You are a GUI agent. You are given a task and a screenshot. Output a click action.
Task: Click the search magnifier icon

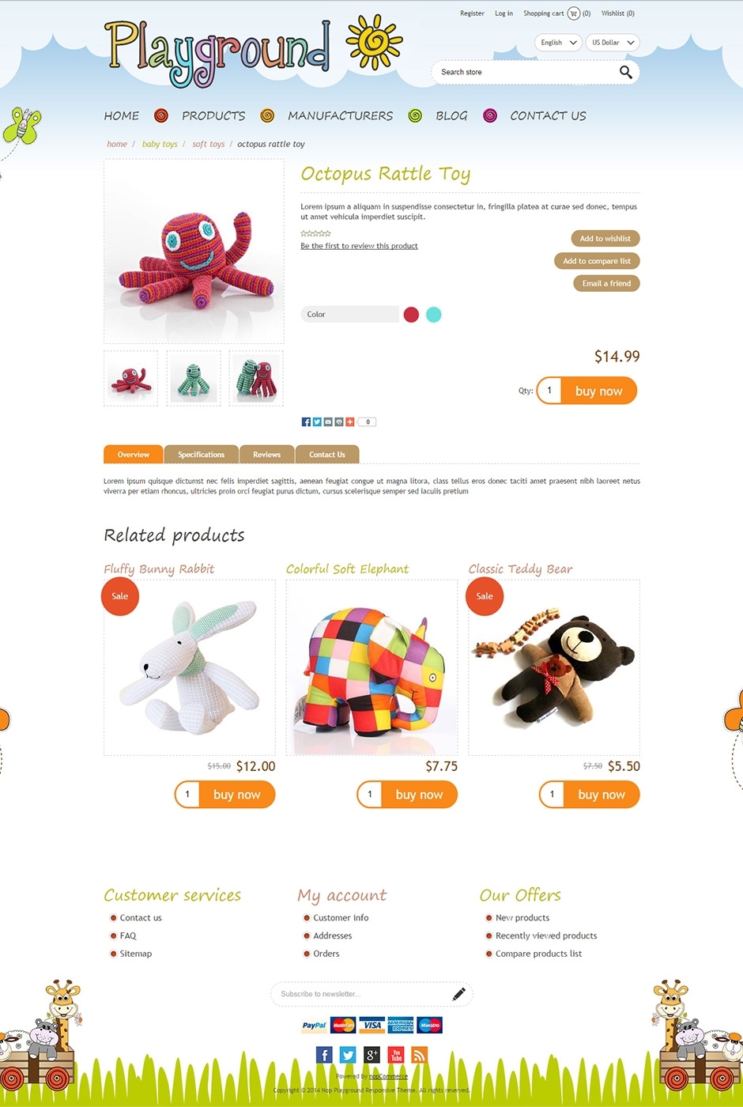click(x=625, y=72)
